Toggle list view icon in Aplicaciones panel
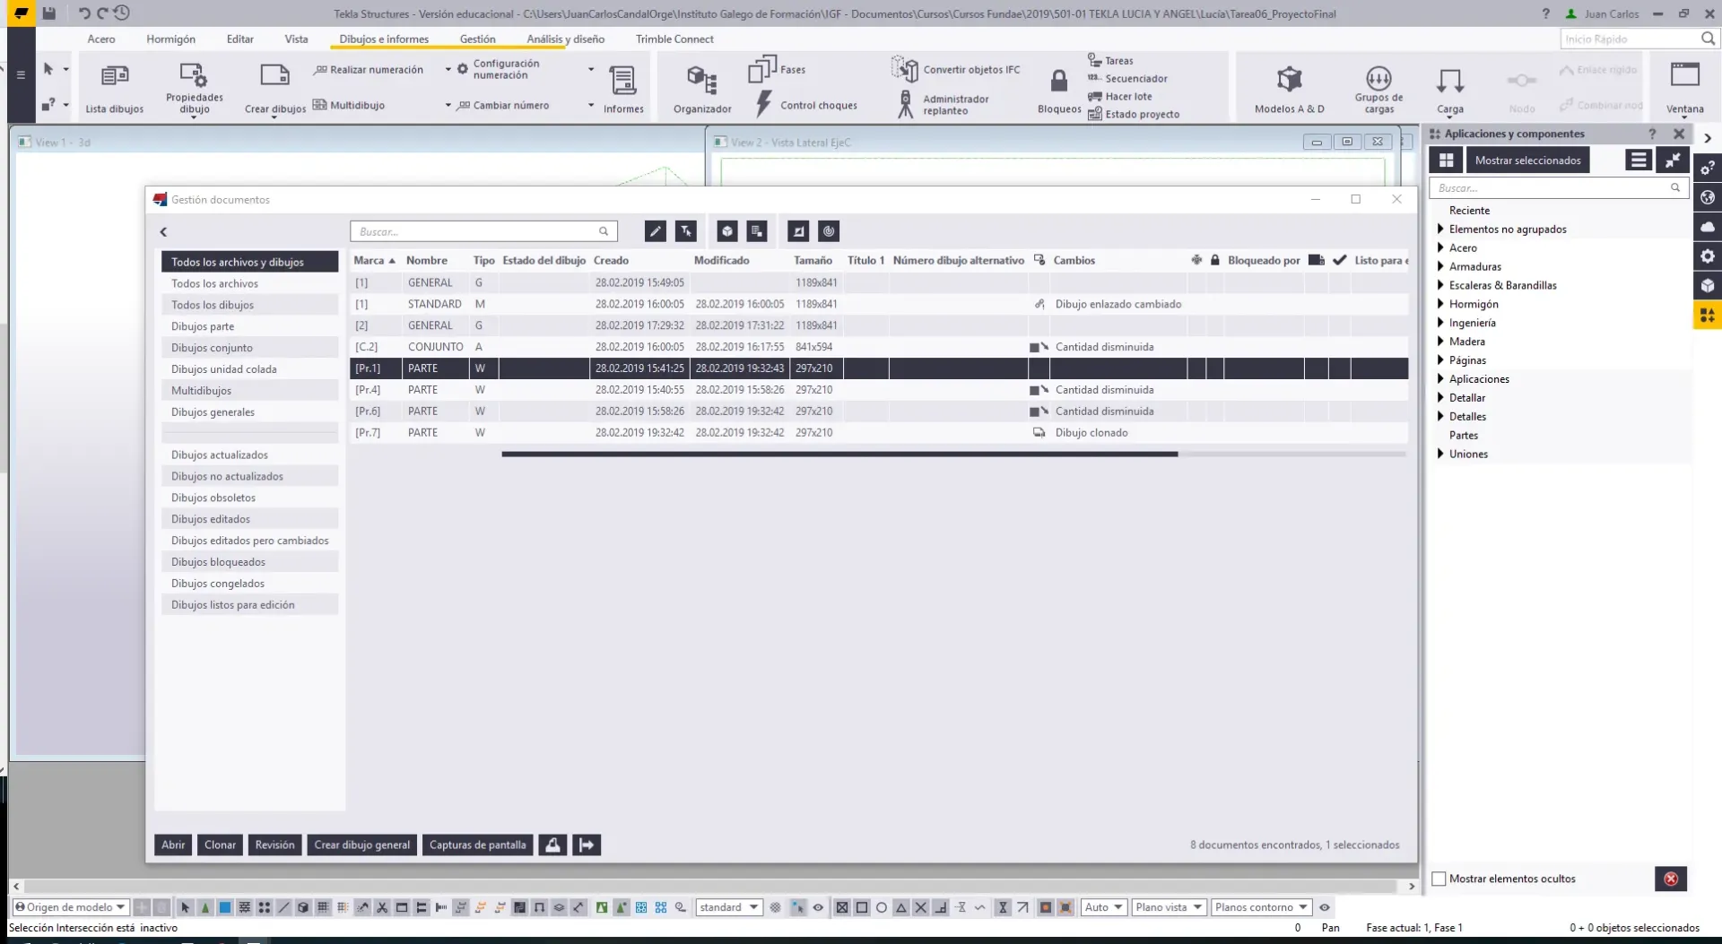 1639,160
